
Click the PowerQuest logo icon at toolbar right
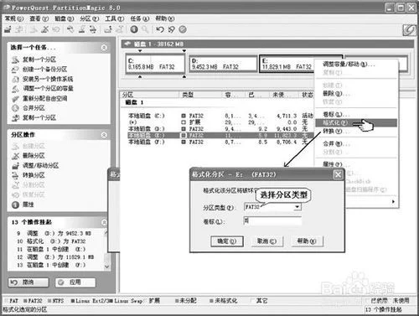409,30
